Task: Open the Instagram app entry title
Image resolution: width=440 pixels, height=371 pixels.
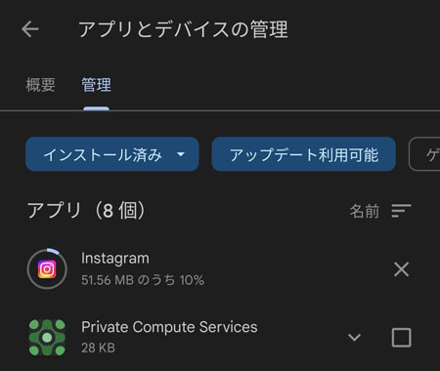Action: tap(115, 259)
